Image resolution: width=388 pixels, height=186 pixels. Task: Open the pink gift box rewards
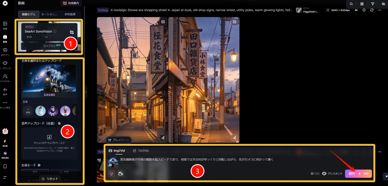tap(5, 131)
